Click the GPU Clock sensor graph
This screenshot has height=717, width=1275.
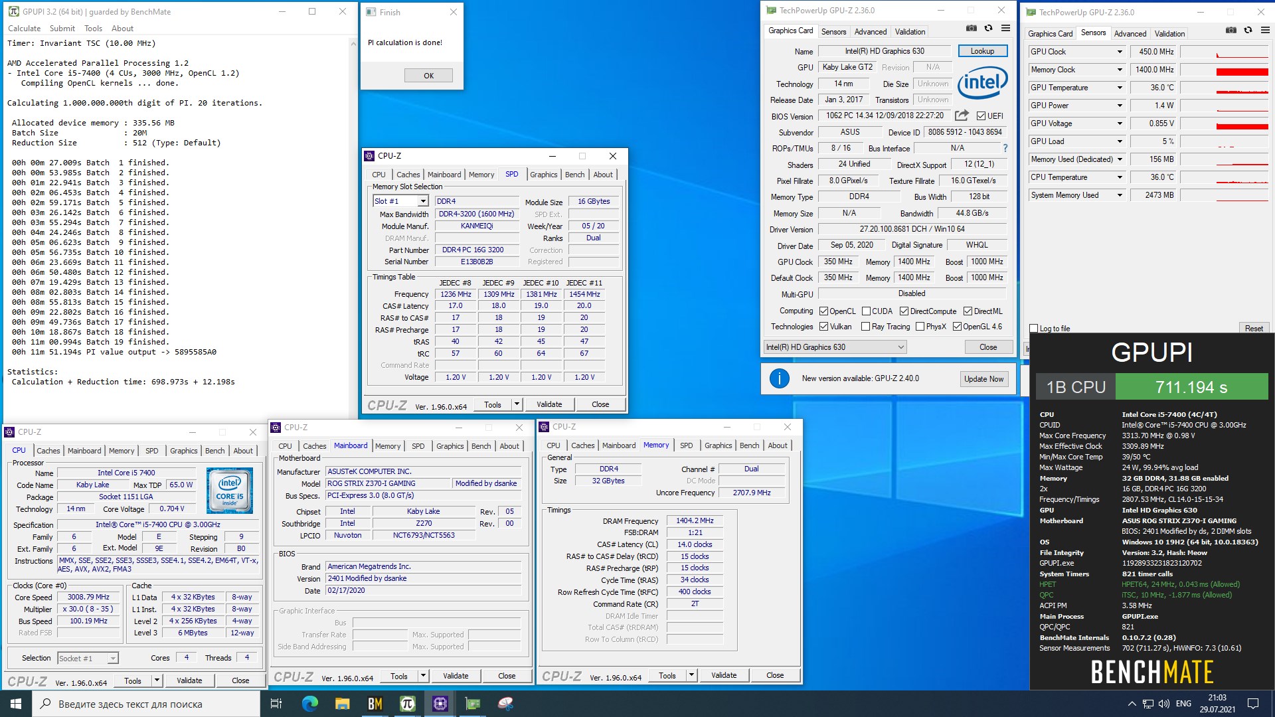[x=1225, y=52]
